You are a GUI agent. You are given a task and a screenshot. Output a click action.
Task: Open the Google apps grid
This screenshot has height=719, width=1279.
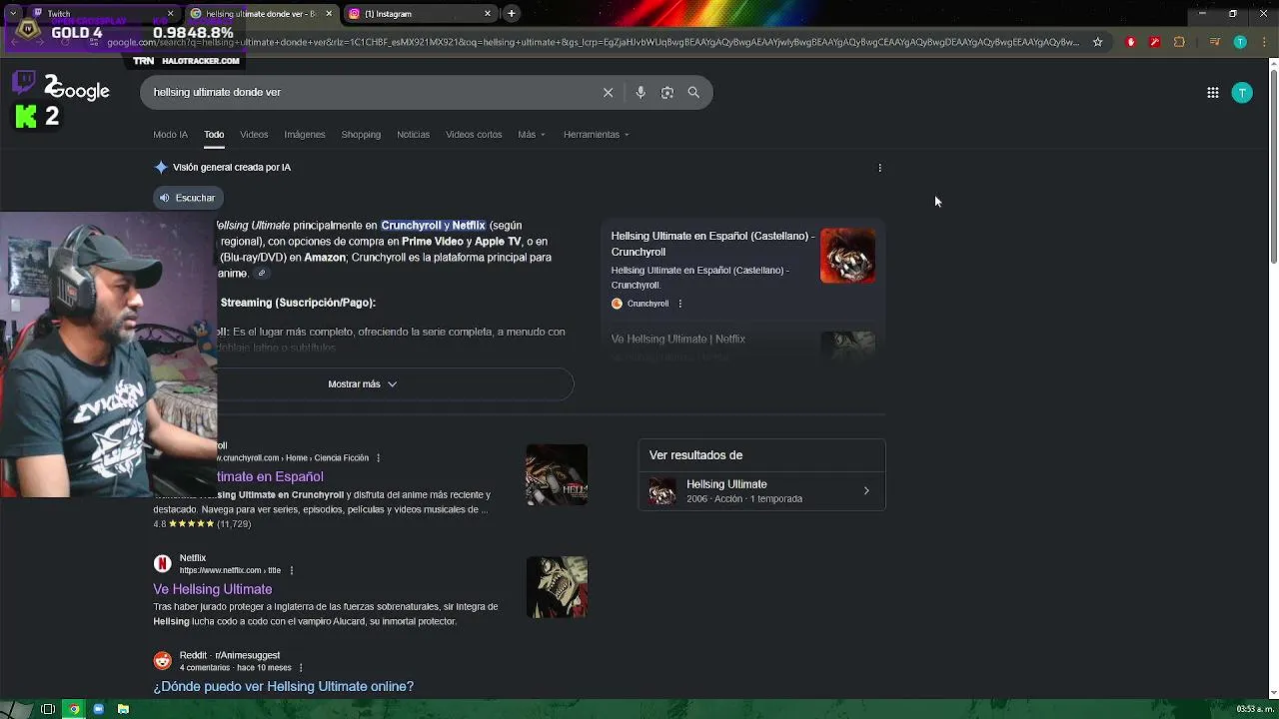(1213, 93)
